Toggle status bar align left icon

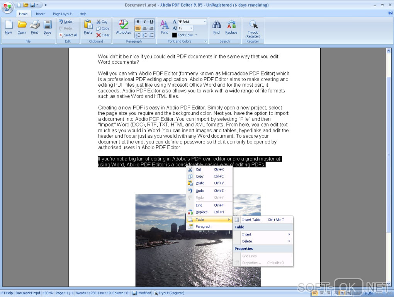tap(314, 293)
